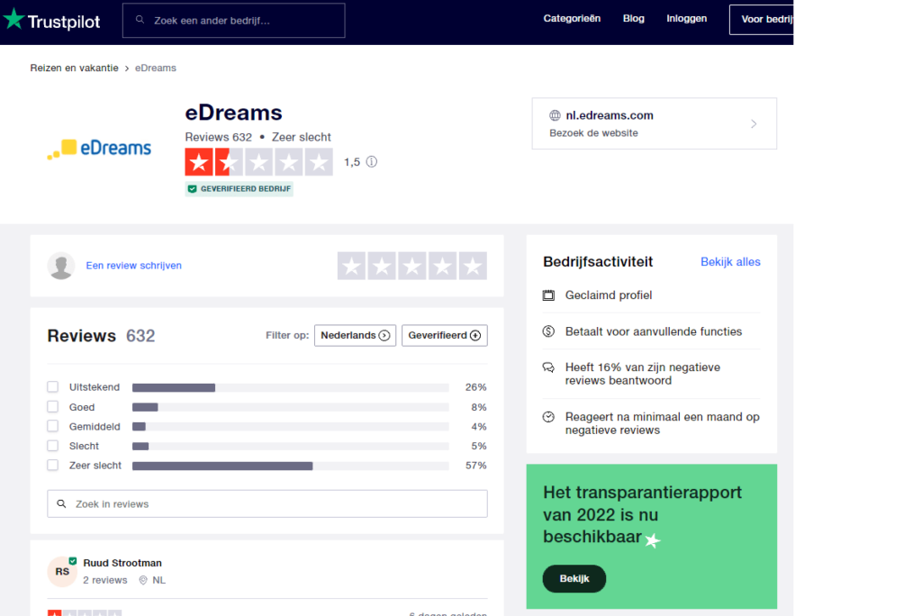Click the Goed 8% rating bar
This screenshot has width=922, height=616.
[x=291, y=407]
